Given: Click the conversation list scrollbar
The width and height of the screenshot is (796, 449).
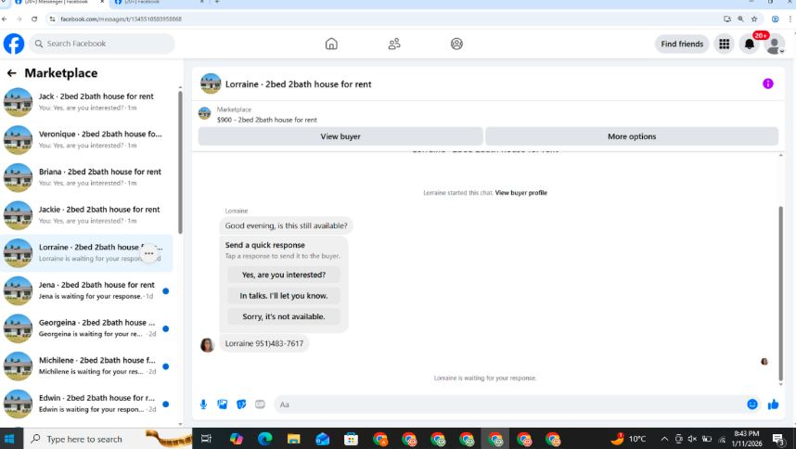Looking at the screenshot, I should point(180,161).
